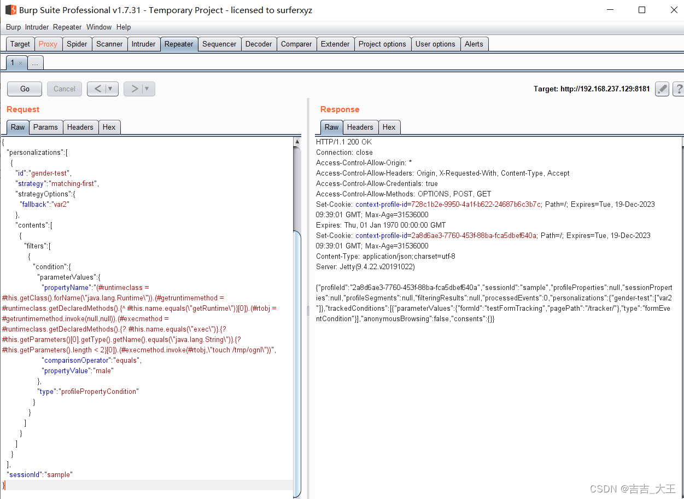Click the "profileId" JSON response body line

tap(494, 287)
